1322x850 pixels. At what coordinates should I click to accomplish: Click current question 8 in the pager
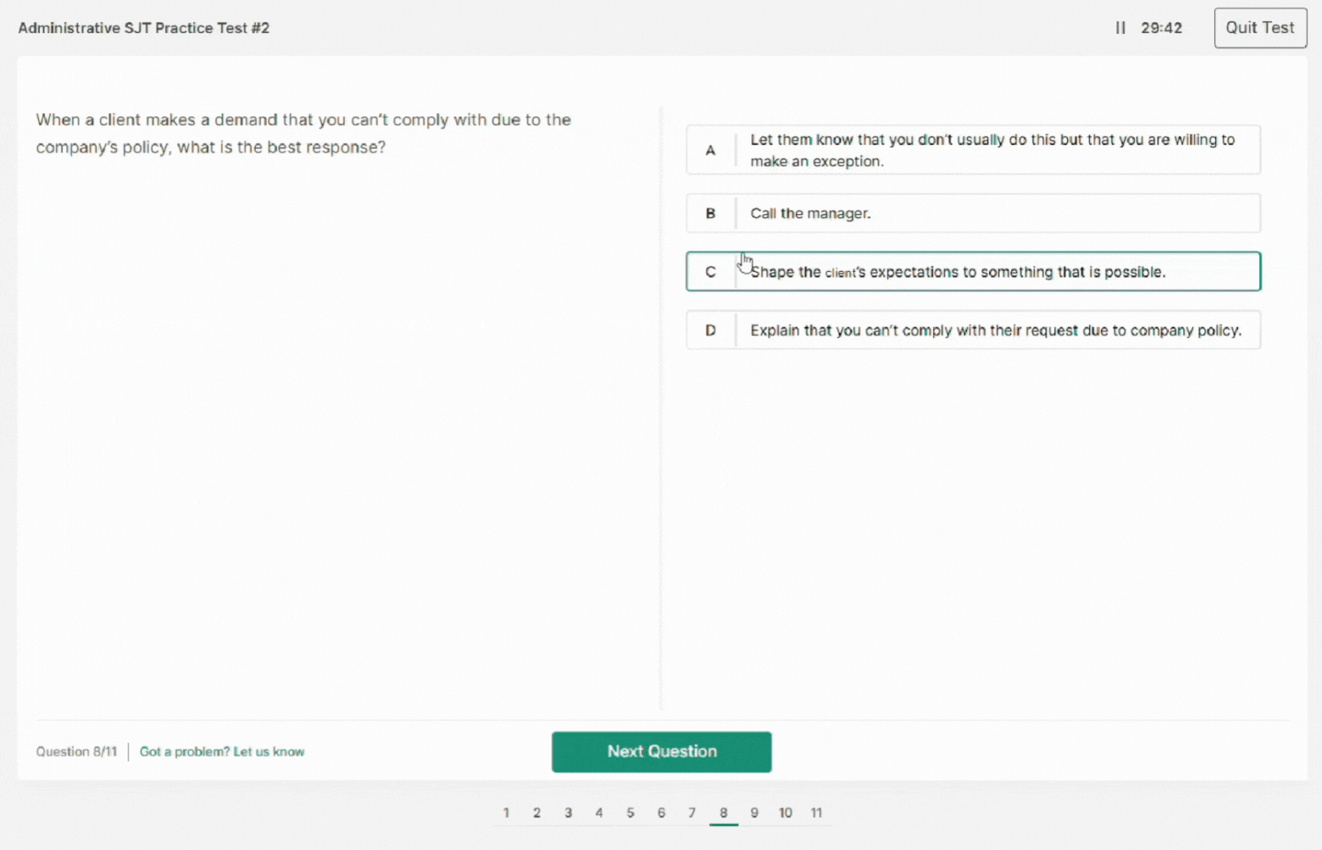click(724, 813)
